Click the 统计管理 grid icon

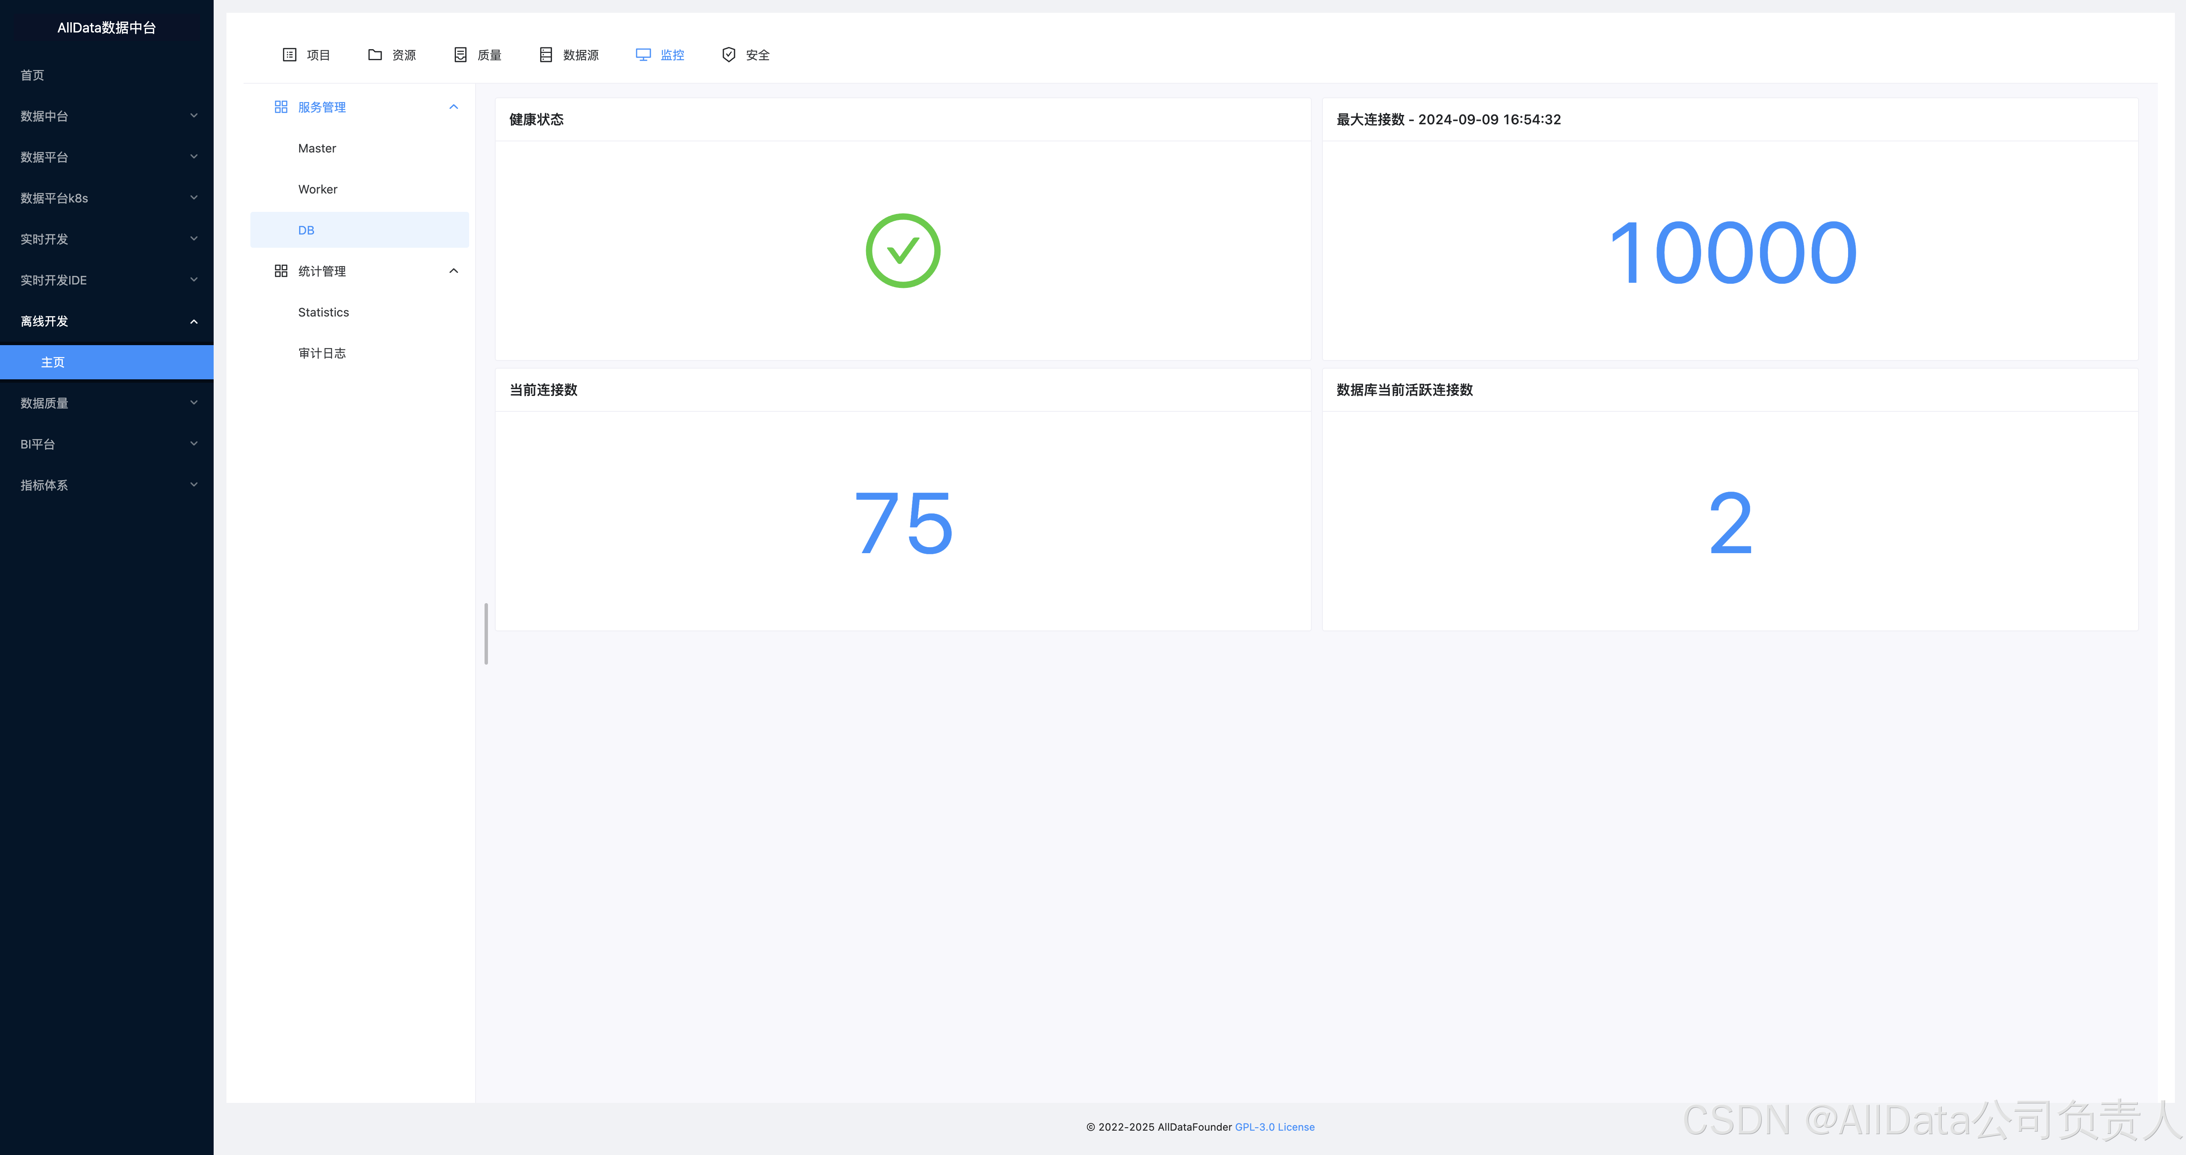pyautogui.click(x=281, y=271)
